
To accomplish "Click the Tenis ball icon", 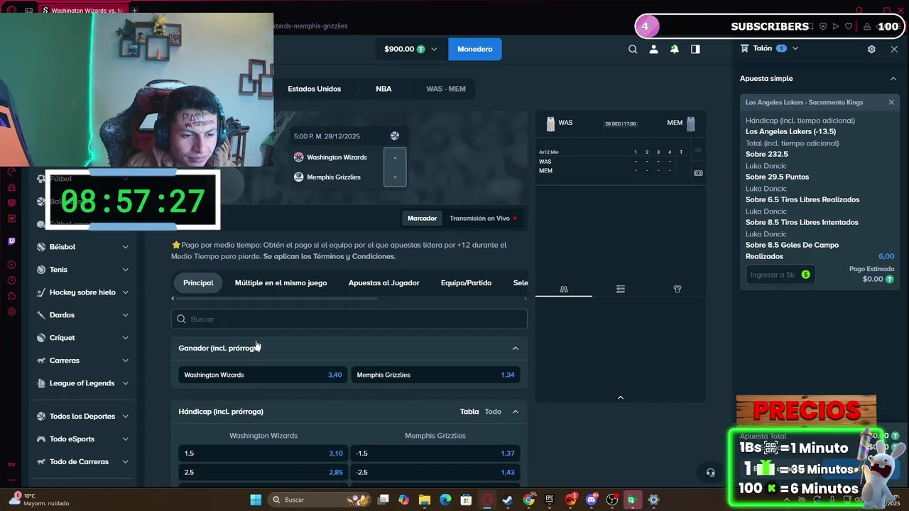I will point(41,270).
